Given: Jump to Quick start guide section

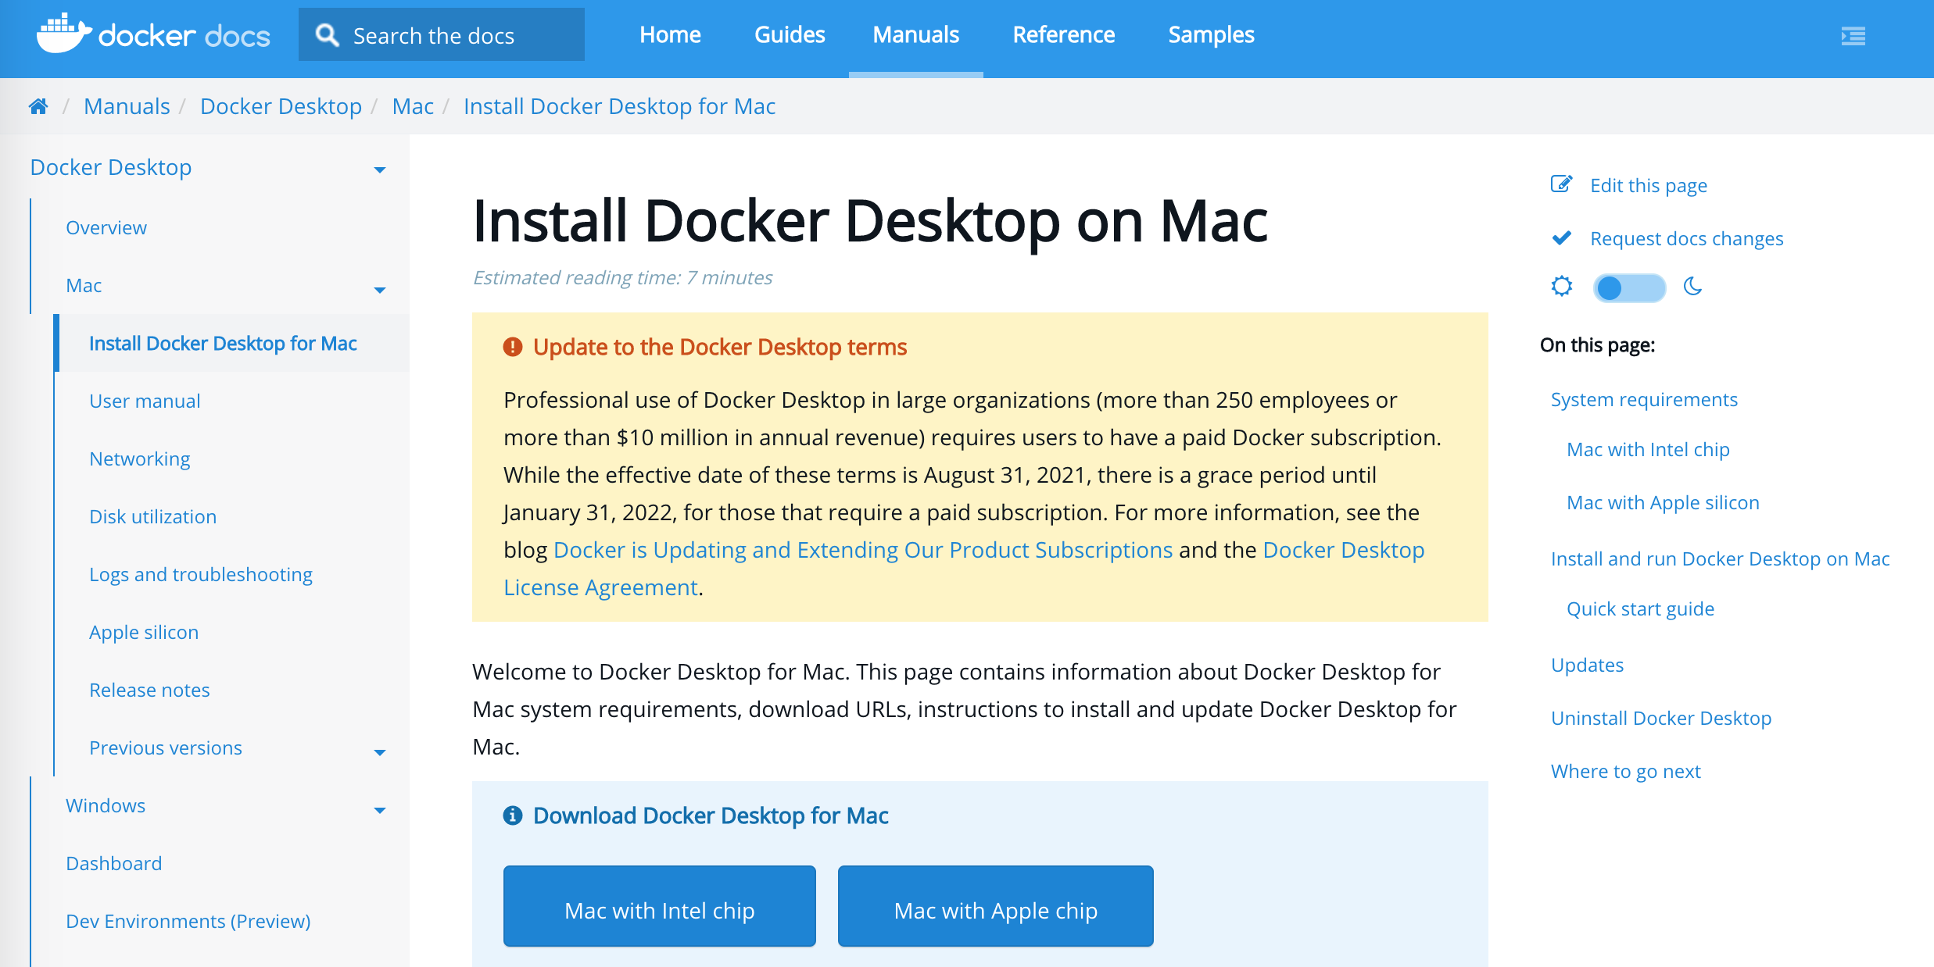Looking at the screenshot, I should [1640, 609].
